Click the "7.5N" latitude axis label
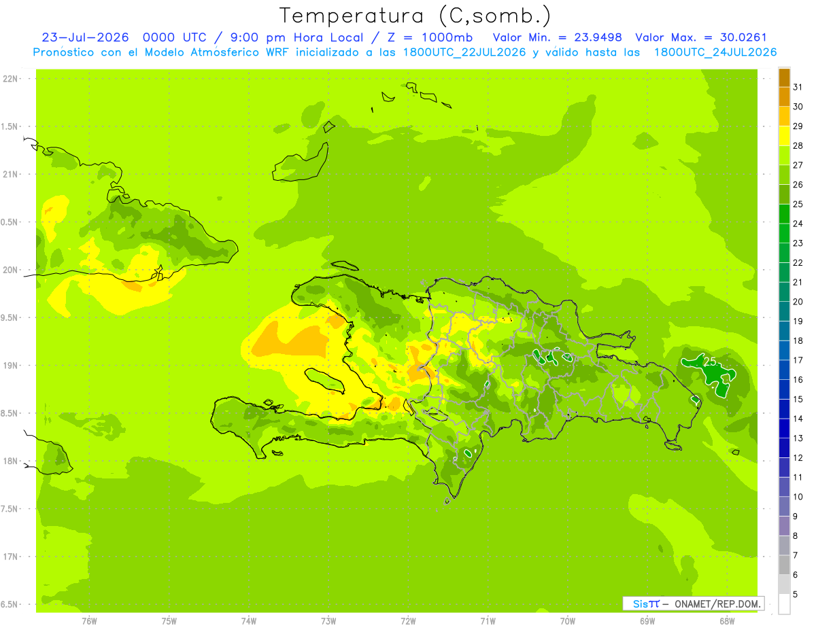The height and width of the screenshot is (630, 816). tap(10, 509)
